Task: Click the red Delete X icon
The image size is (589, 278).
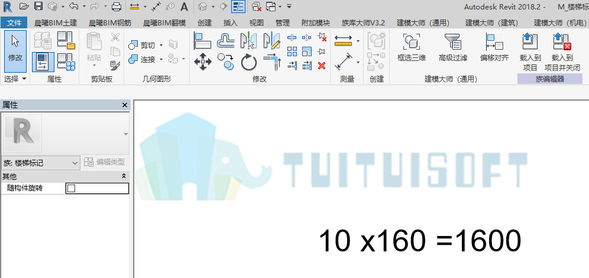Action: point(322,66)
